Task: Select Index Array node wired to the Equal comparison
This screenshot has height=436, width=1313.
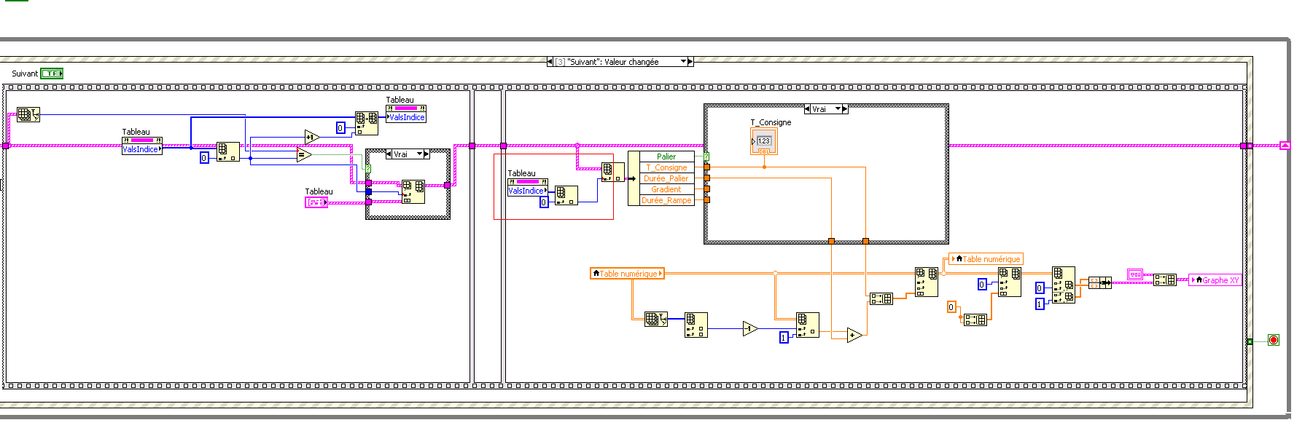Action: coord(227,151)
